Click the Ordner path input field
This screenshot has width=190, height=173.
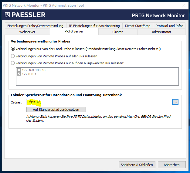pyautogui.click(x=98, y=102)
